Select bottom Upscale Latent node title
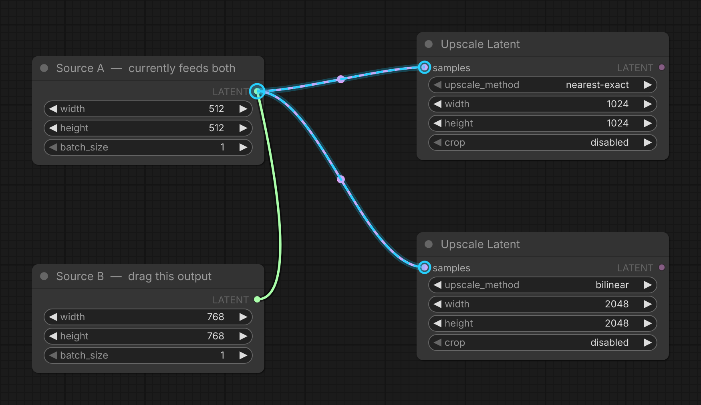The width and height of the screenshot is (701, 405). 480,244
